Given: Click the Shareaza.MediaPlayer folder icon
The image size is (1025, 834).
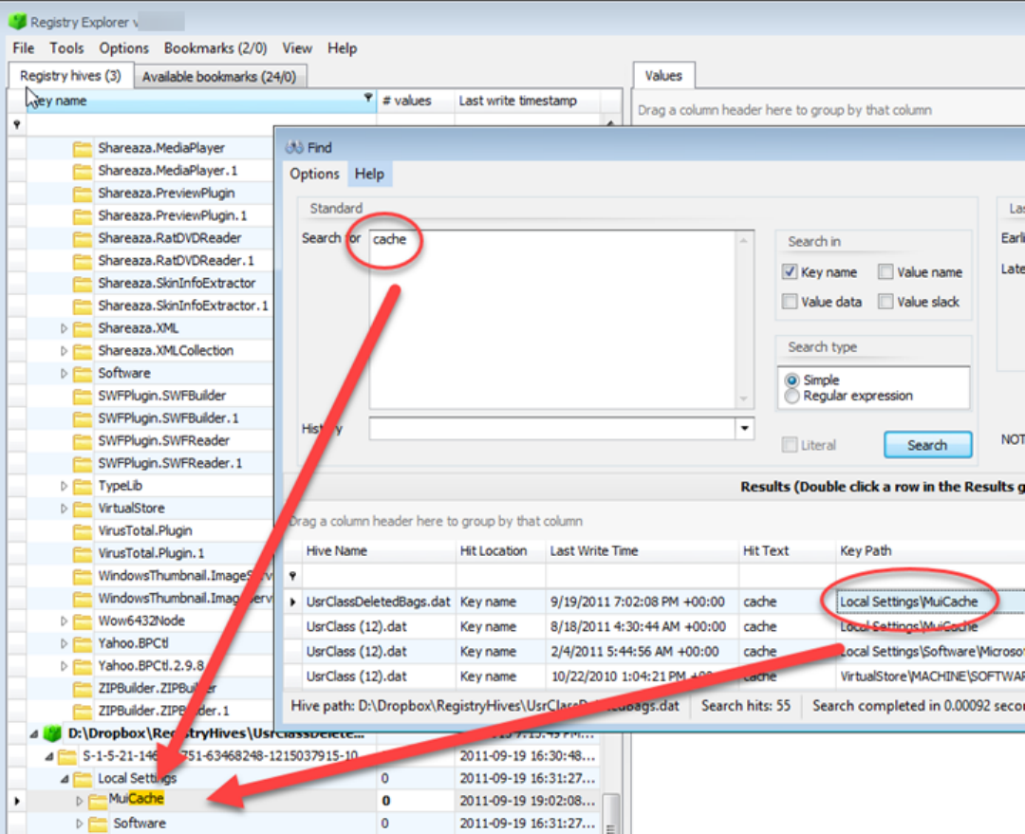Looking at the screenshot, I should tap(83, 149).
